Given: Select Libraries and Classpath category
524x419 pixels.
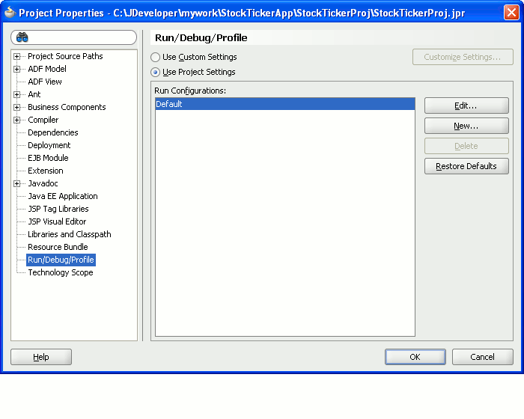Looking at the screenshot, I should click(x=69, y=234).
